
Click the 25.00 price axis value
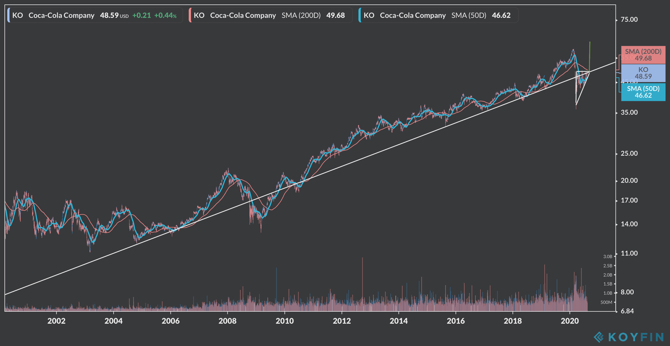[629, 153]
